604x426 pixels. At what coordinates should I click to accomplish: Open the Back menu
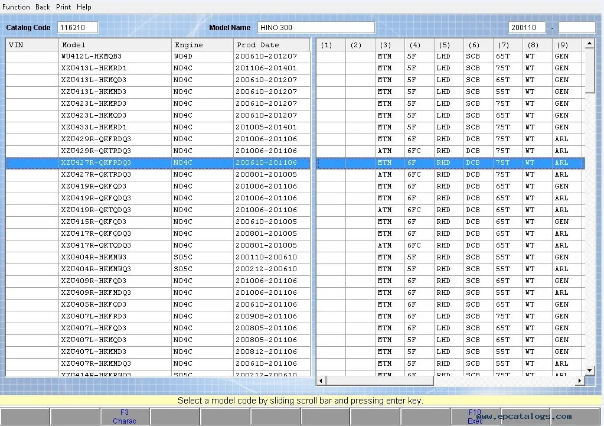(x=43, y=7)
